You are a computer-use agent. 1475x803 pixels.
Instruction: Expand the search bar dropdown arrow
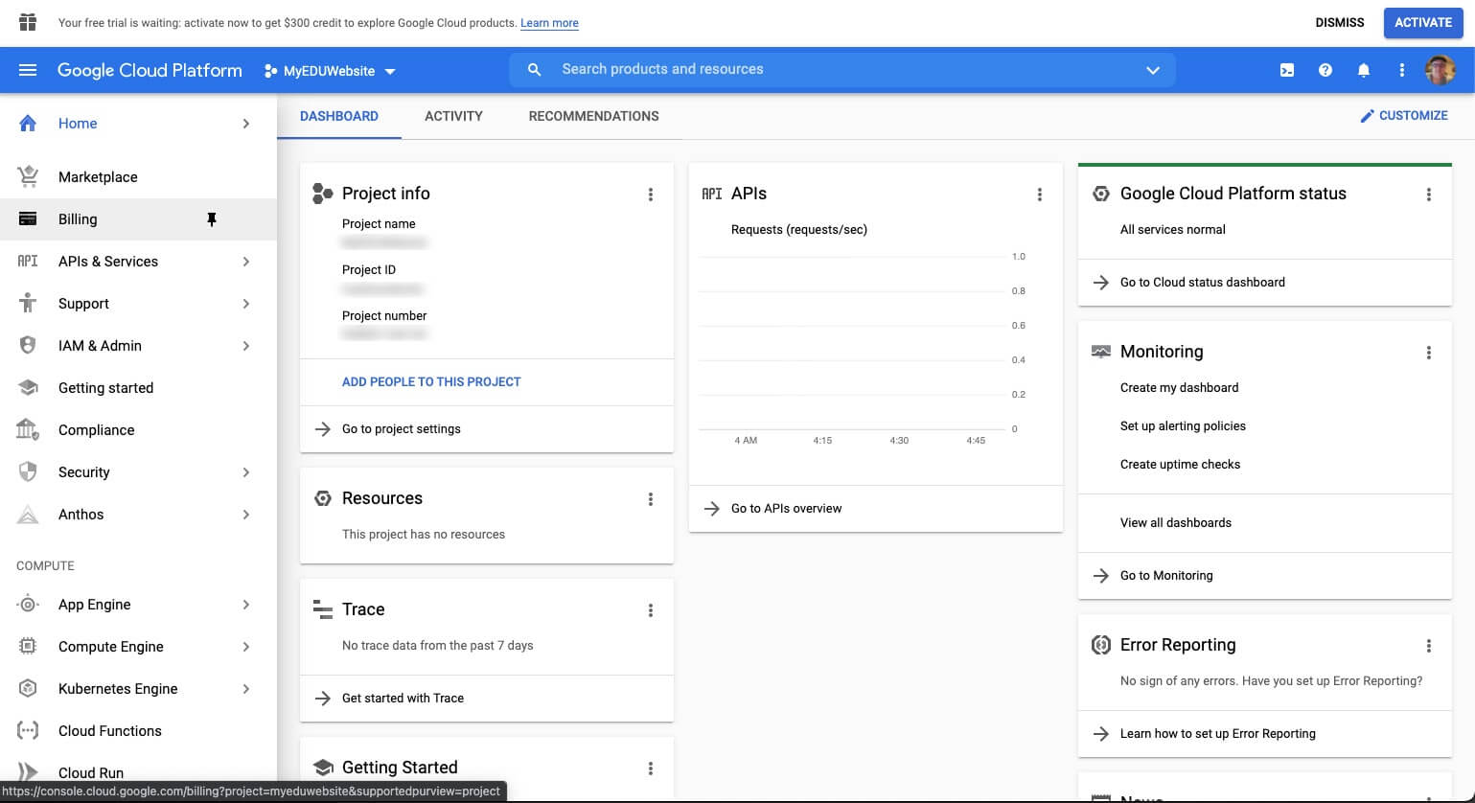point(1153,70)
